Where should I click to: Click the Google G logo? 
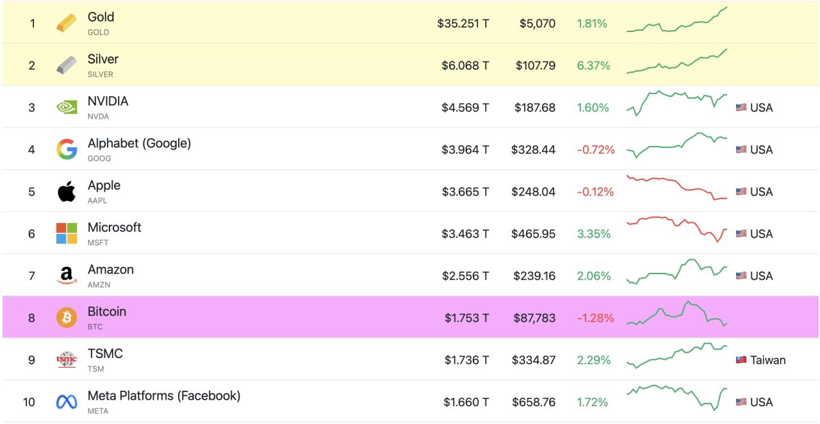tap(67, 149)
